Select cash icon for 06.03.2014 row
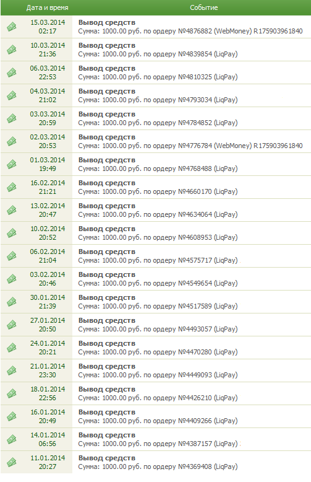This screenshot has width=311, height=482. click(x=12, y=72)
